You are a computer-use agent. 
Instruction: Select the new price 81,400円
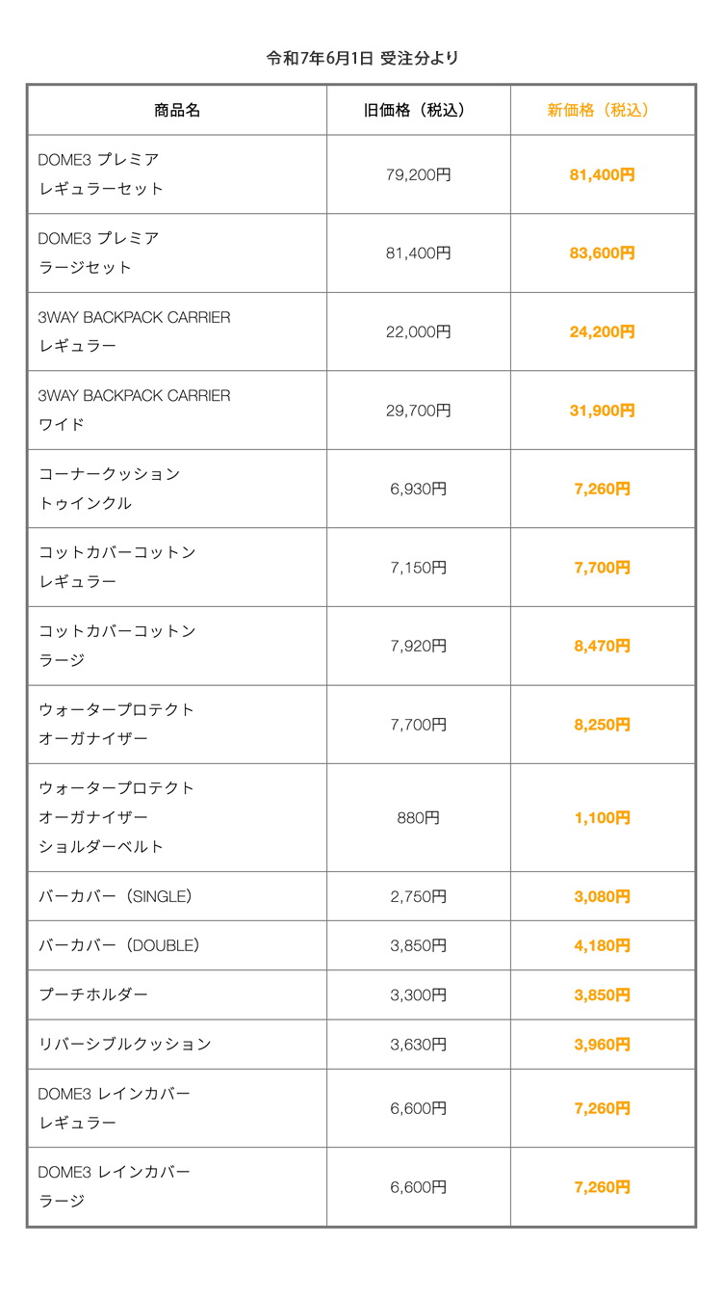tap(602, 175)
